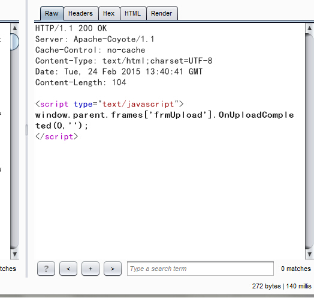The image size is (314, 298).
Task: Click left pane scroll up arrow
Action: (14, 28)
